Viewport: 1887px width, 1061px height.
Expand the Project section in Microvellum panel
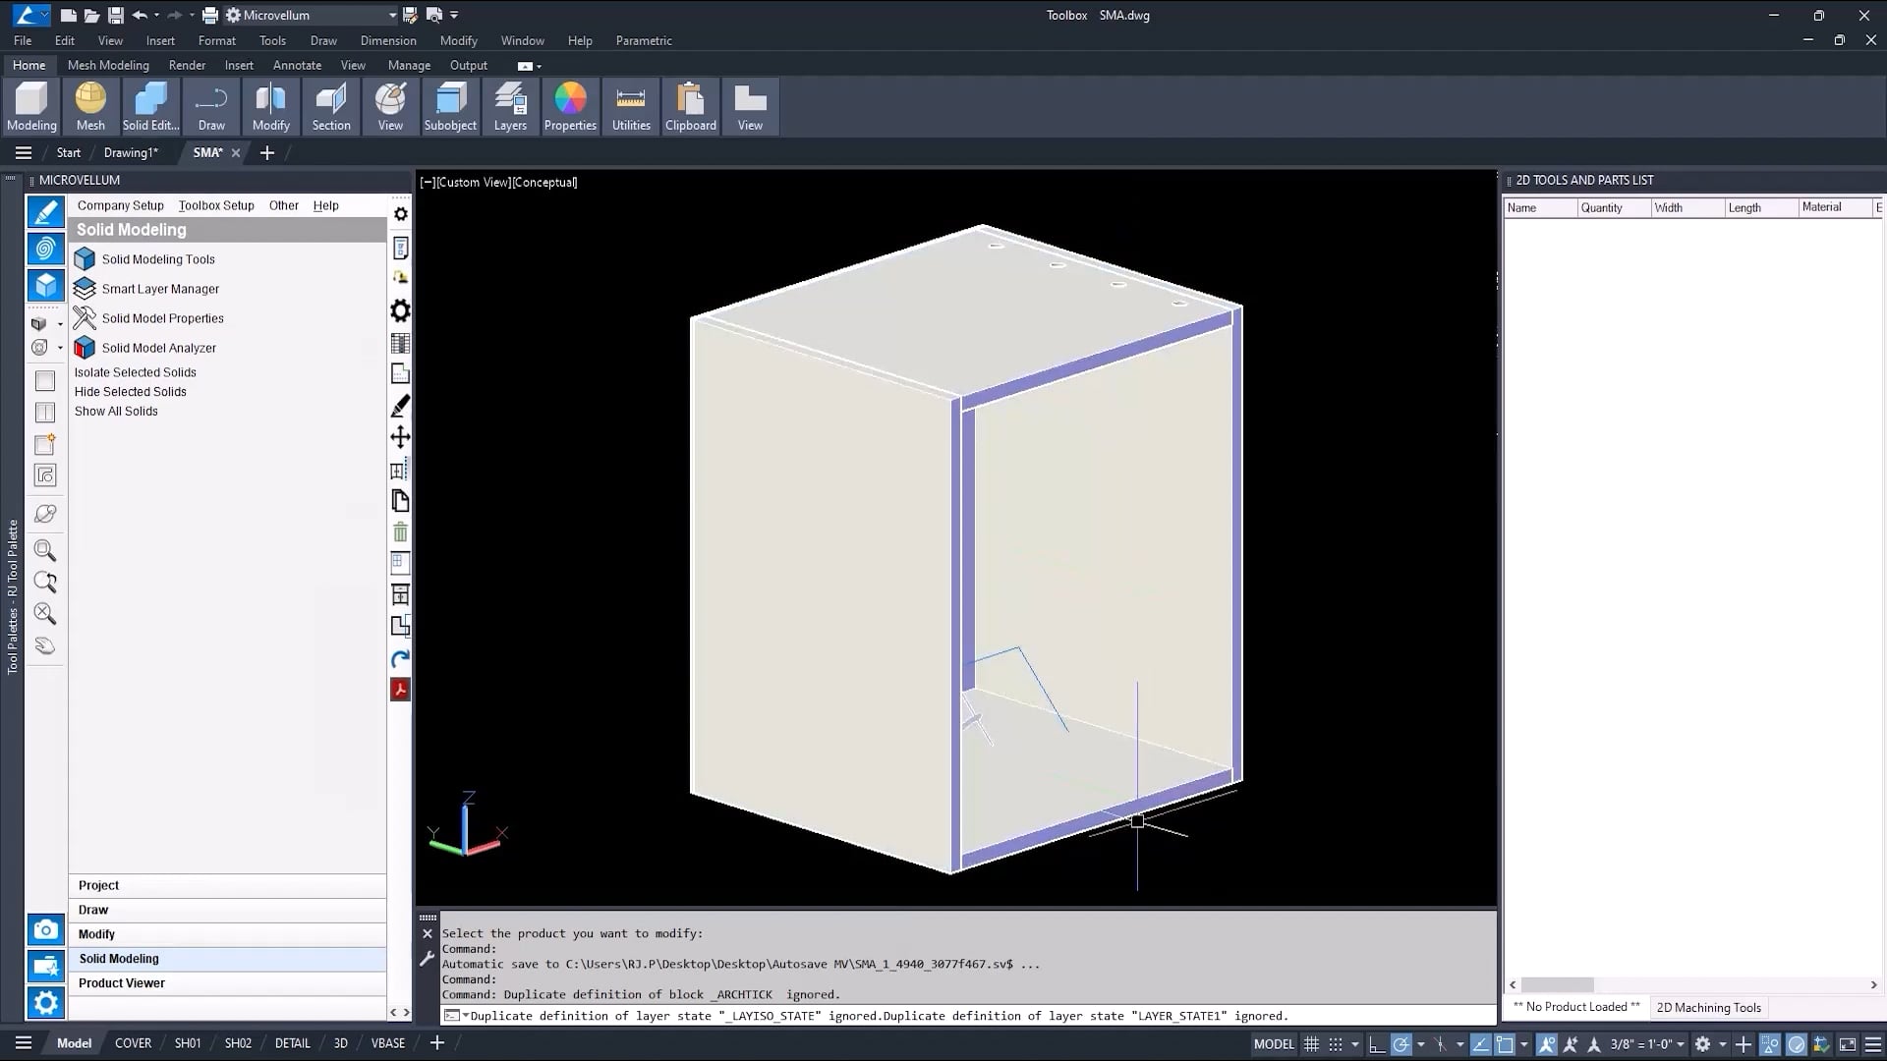coord(227,885)
